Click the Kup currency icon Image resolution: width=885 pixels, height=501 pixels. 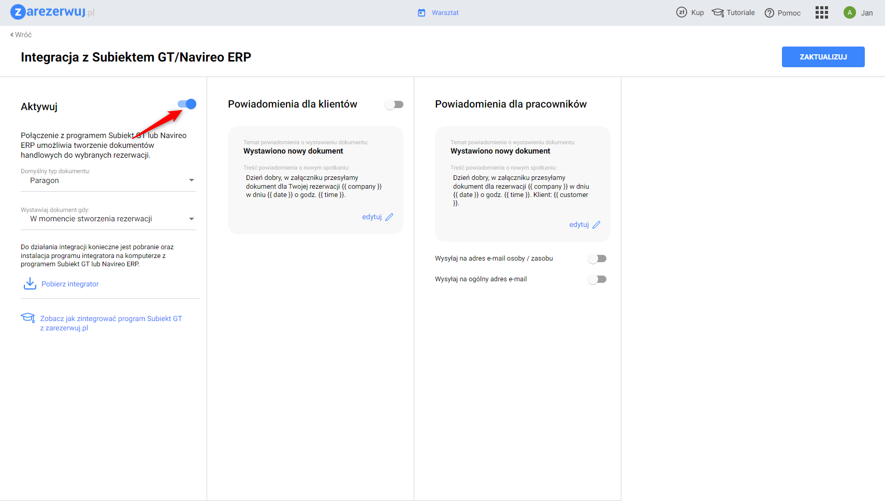click(681, 12)
